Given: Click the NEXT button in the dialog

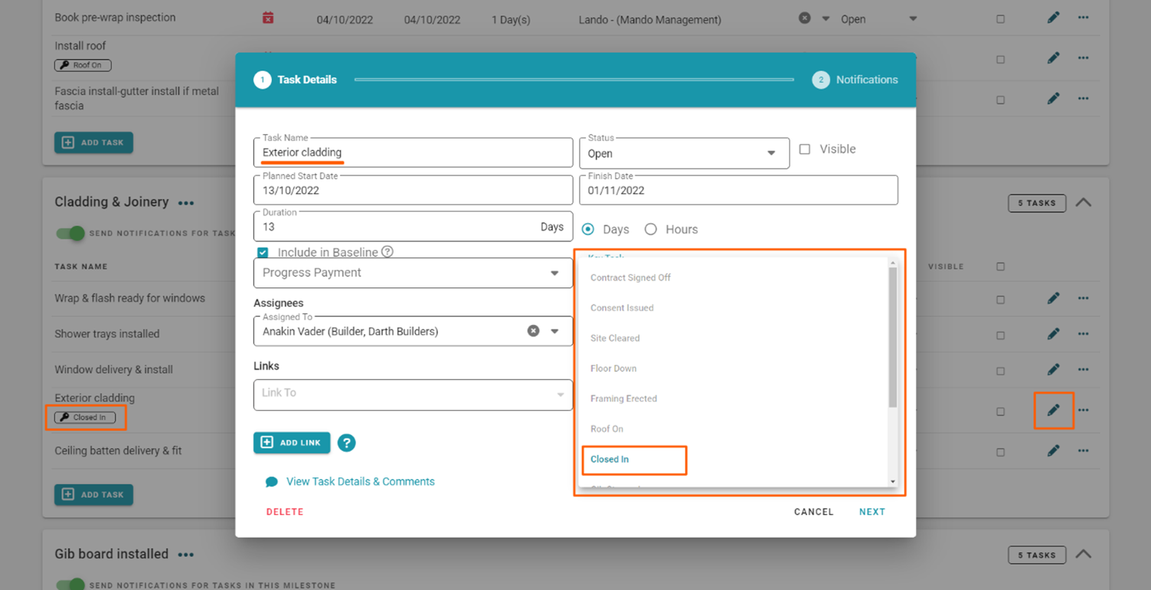Looking at the screenshot, I should coord(871,512).
